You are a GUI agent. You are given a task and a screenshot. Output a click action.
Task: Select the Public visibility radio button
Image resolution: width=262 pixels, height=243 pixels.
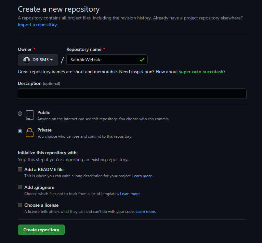coord(20,114)
